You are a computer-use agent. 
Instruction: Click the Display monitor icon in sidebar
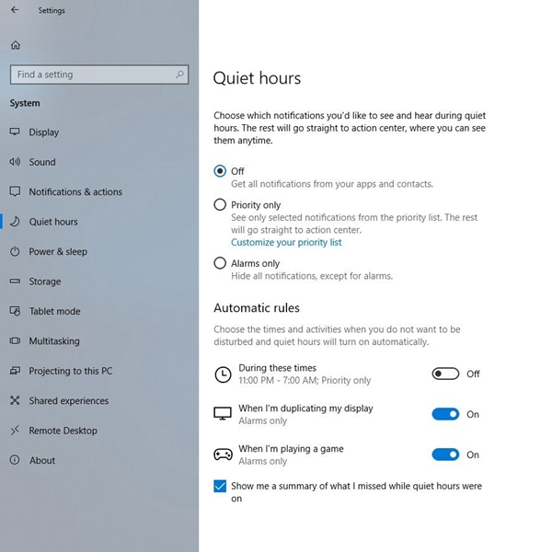[15, 132]
